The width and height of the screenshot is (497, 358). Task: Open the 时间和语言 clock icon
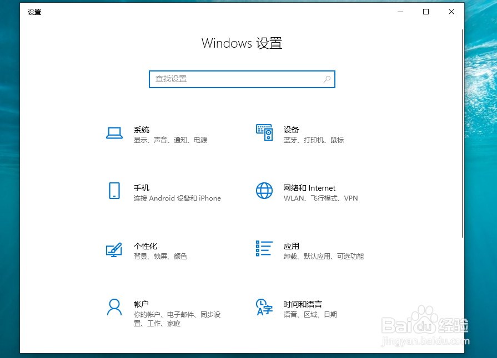click(264, 307)
